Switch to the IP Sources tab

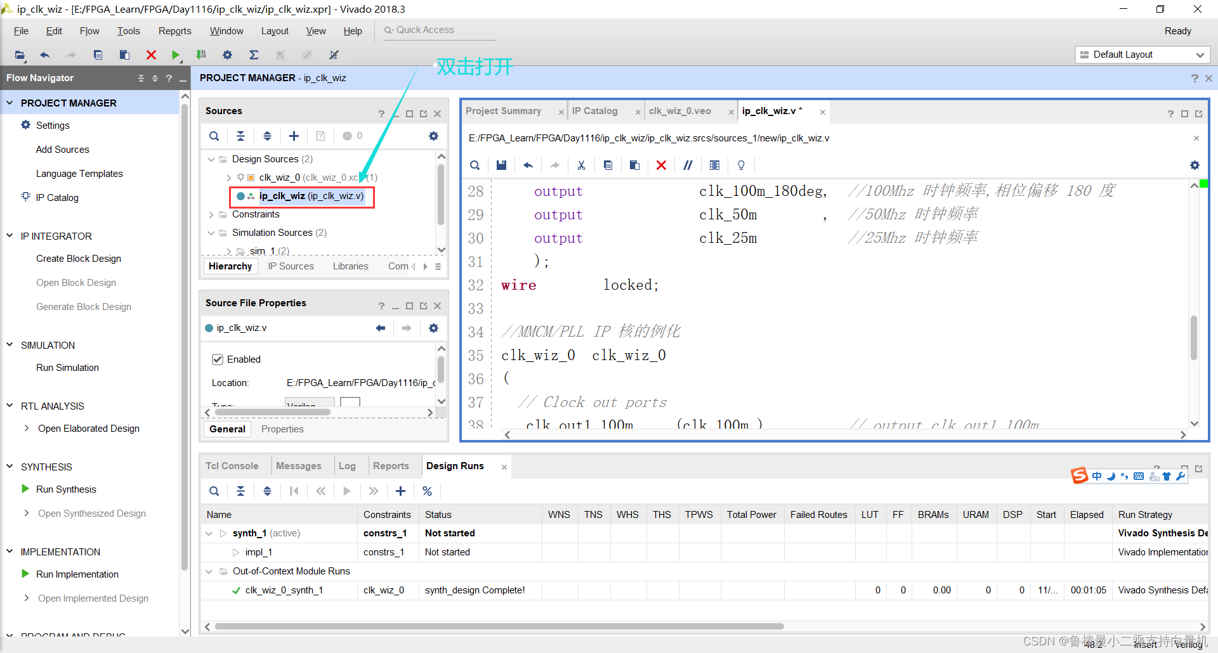291,266
